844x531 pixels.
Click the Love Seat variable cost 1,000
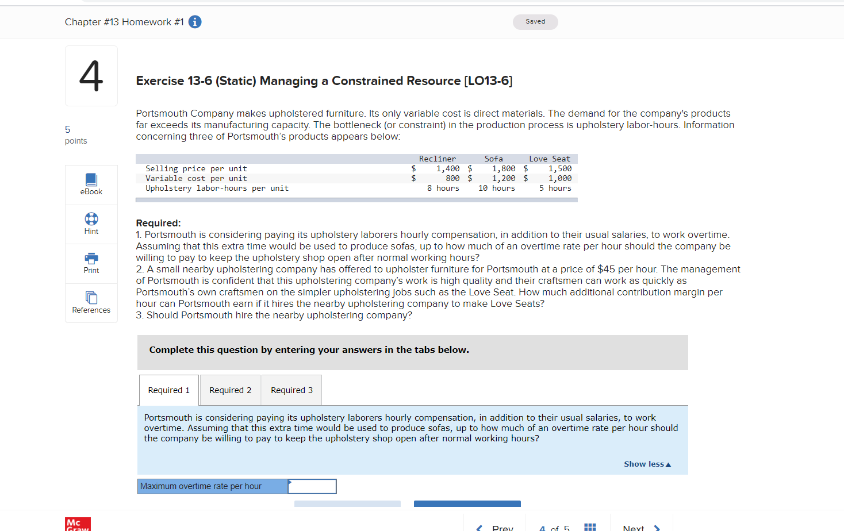click(x=560, y=178)
